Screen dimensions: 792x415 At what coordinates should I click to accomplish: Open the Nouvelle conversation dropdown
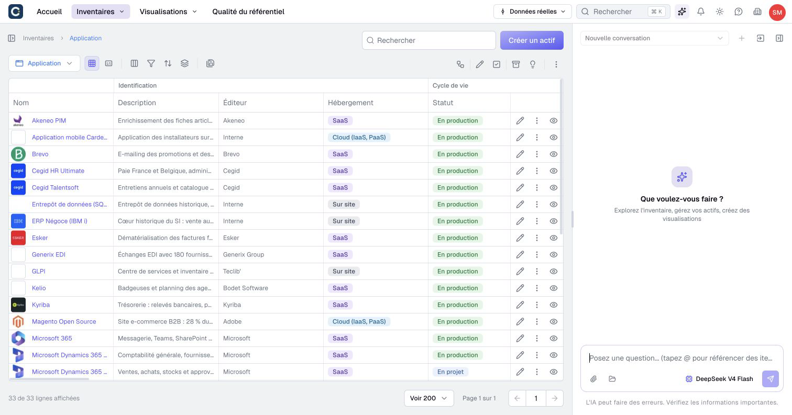(x=654, y=38)
